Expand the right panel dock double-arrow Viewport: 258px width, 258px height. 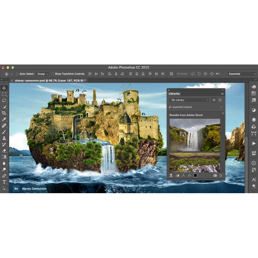256,80
